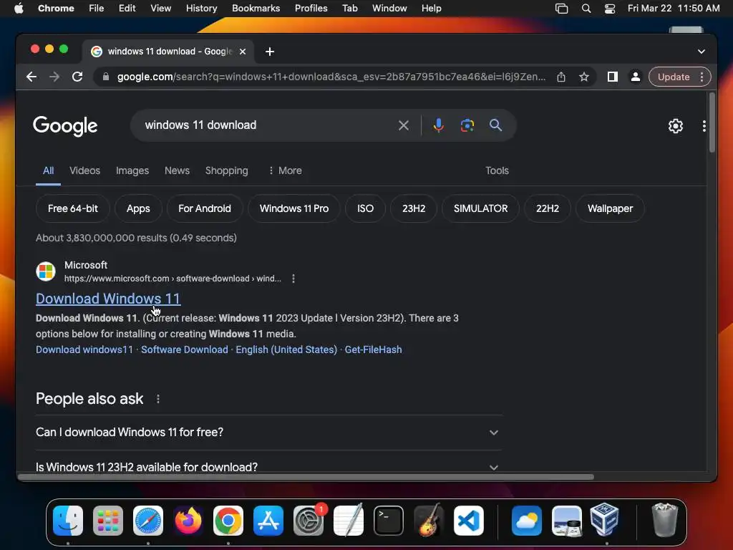Open the share page icon in address bar

[561, 77]
